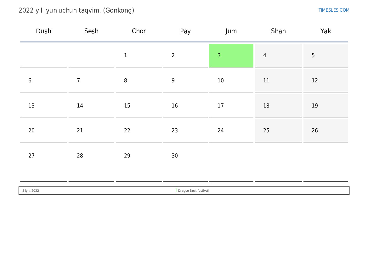Image resolution: width=368 pixels, height=260 pixels.
Task: Select date 28 in the calendar
Action: point(91,163)
